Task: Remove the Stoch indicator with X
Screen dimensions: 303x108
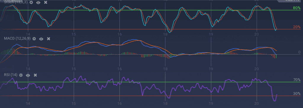Action: click(x=45, y=2)
